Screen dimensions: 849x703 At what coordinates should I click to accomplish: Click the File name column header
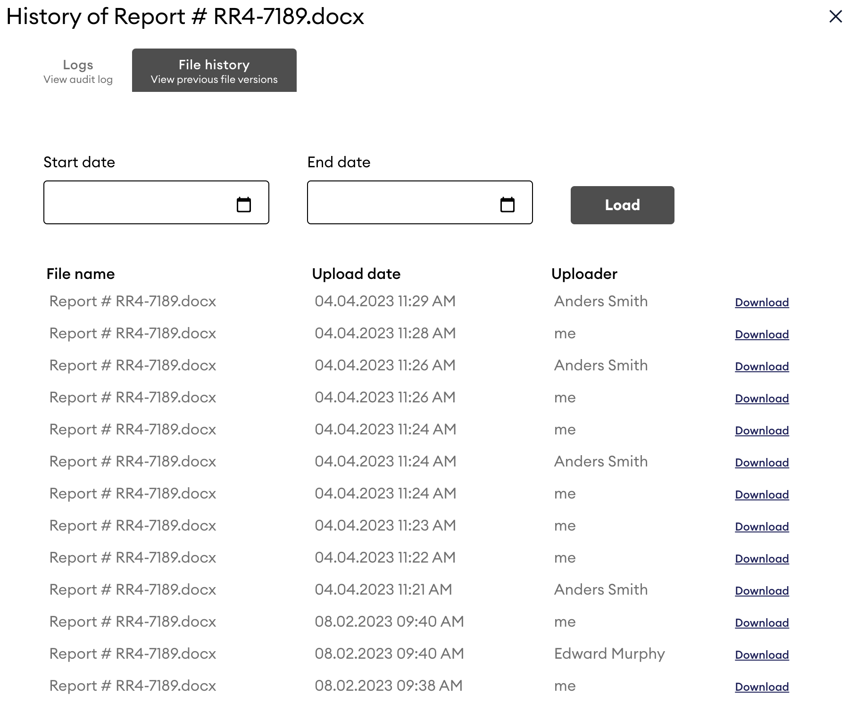click(x=81, y=274)
